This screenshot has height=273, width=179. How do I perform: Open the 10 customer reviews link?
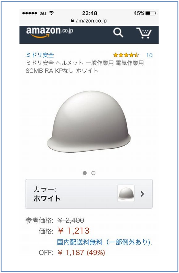149,55
